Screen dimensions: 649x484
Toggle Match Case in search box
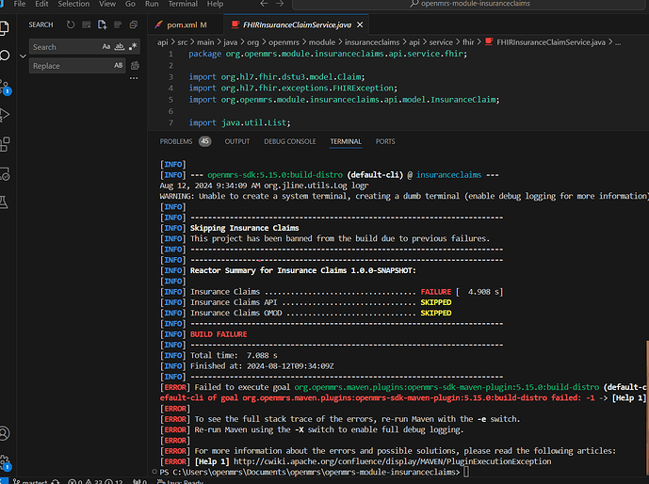tap(106, 46)
